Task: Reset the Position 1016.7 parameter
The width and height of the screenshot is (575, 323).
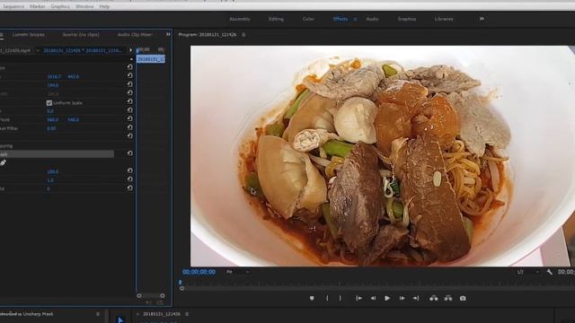Action: [x=129, y=75]
